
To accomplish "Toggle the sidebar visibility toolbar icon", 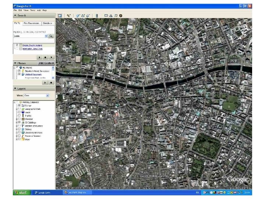I will coord(60,16).
